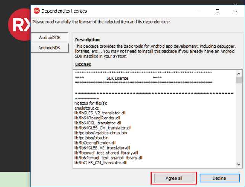This screenshot has width=245, height=187.
Task: Click 'lib/libGLES_V2_translator.dll' line
Action: [x=100, y=113]
